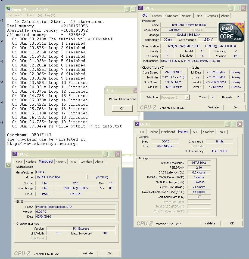The height and width of the screenshot is (259, 249).
Task: Click the CPU-Z logo icon in Memory window title bar
Action: pyautogui.click(x=137, y=124)
